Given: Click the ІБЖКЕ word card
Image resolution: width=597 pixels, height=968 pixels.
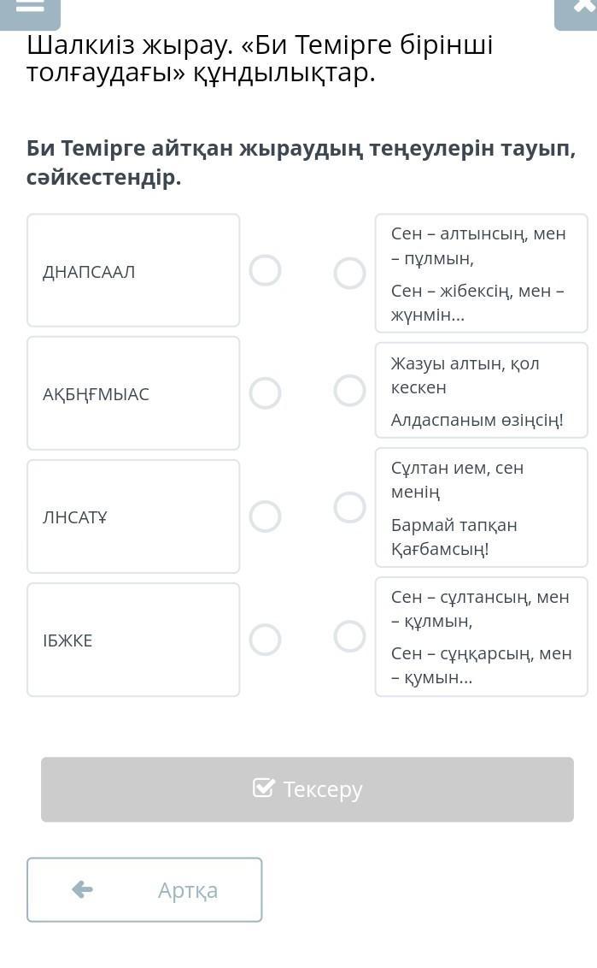Looking at the screenshot, I should coord(133,640).
